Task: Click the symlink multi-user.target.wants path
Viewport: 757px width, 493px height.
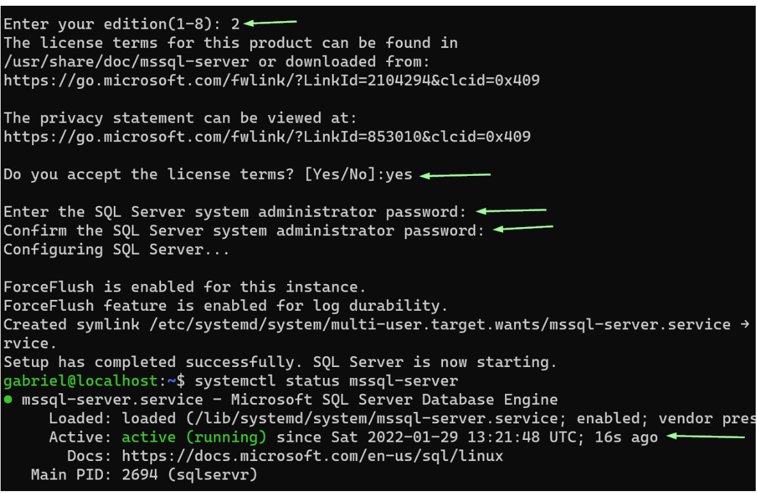Action: [440, 324]
